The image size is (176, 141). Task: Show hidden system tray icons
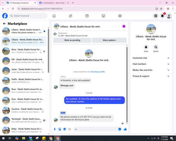pyautogui.click(x=148, y=138)
